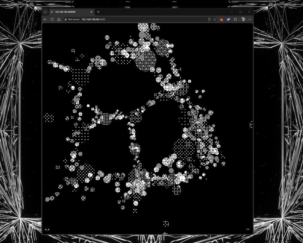Open a new tab with the plus button
This screenshot has width=303, height=243.
[98, 12]
